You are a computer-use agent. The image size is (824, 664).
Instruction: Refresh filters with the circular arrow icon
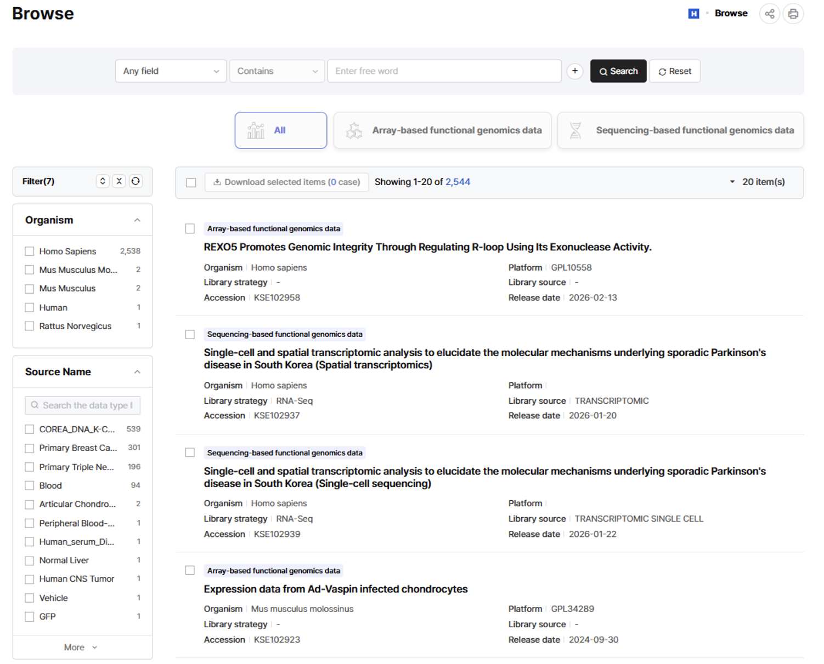pyautogui.click(x=136, y=181)
